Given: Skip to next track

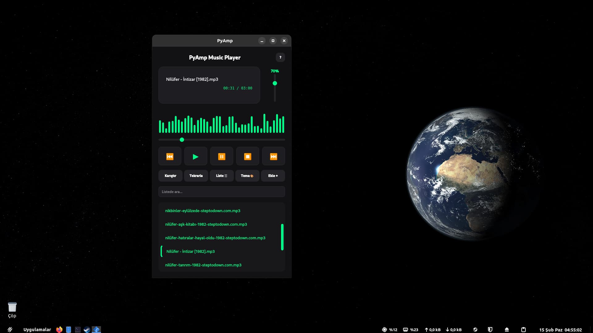Looking at the screenshot, I should [273, 156].
